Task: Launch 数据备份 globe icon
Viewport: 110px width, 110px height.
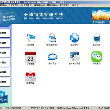Action: [75, 38]
